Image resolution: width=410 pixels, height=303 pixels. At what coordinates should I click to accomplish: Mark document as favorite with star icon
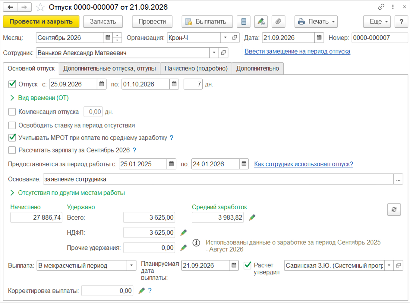[x=40, y=7]
